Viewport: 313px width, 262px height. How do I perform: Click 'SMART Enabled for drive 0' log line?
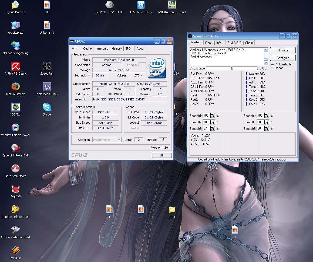208,53
